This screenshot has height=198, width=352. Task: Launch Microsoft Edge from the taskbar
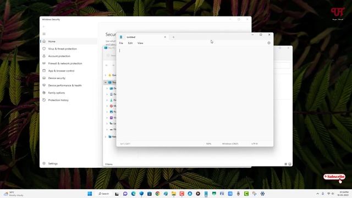(x=133, y=194)
